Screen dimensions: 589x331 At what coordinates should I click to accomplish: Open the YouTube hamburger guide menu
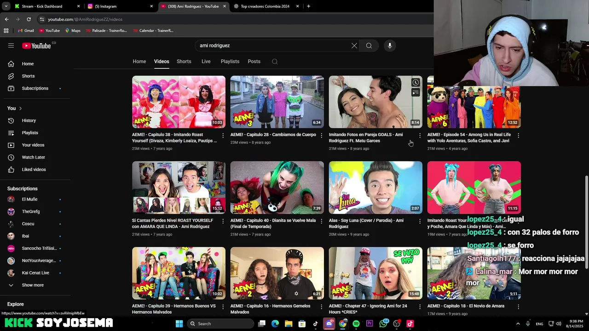pos(11,46)
